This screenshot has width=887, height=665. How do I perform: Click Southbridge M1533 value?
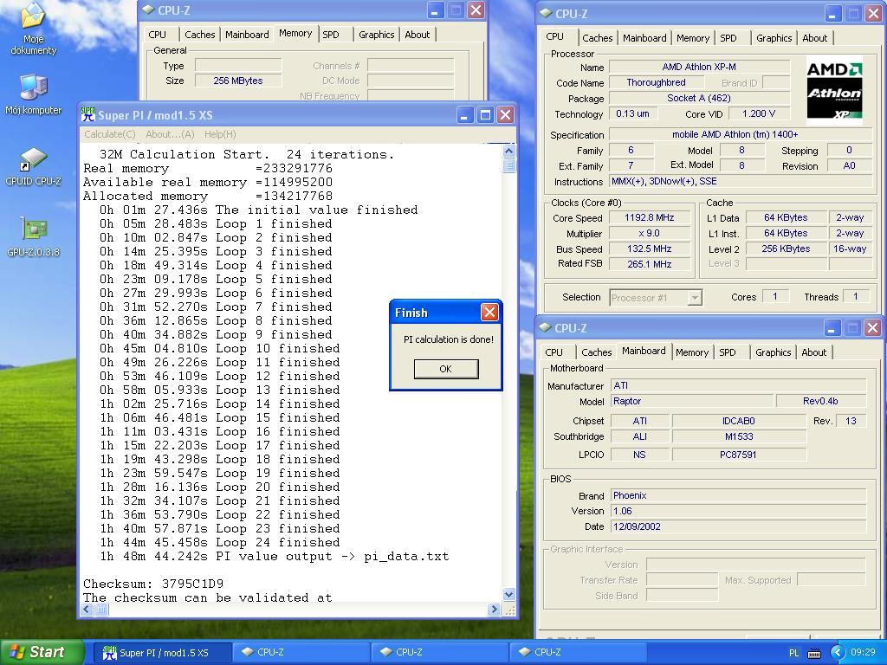pyautogui.click(x=739, y=436)
